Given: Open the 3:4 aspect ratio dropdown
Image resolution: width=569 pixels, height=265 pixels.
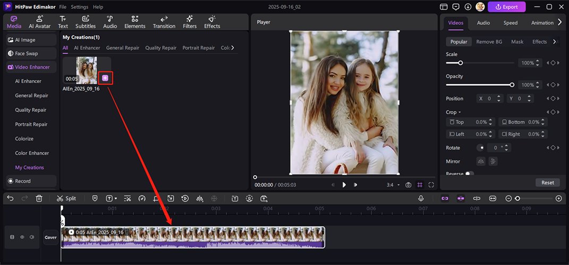Looking at the screenshot, I should pos(393,185).
